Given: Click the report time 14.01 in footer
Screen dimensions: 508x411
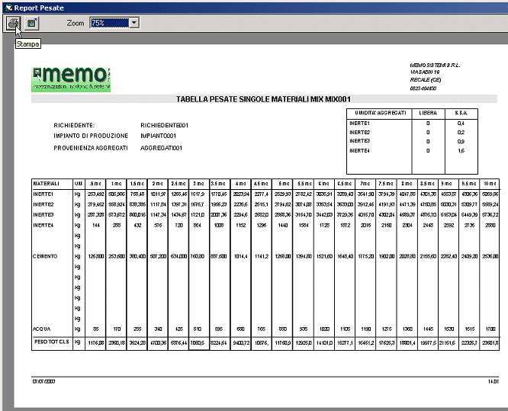Looking at the screenshot, I should [494, 382].
